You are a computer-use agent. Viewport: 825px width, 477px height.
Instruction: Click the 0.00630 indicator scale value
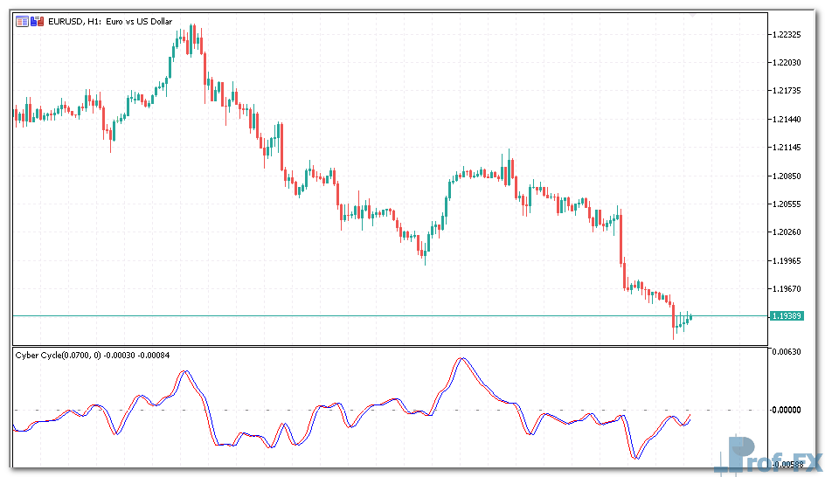coord(788,352)
